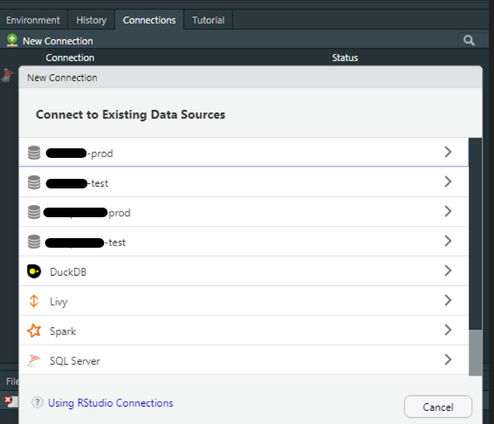Expand the Spark row chevron
494x424 pixels.
pyautogui.click(x=448, y=330)
